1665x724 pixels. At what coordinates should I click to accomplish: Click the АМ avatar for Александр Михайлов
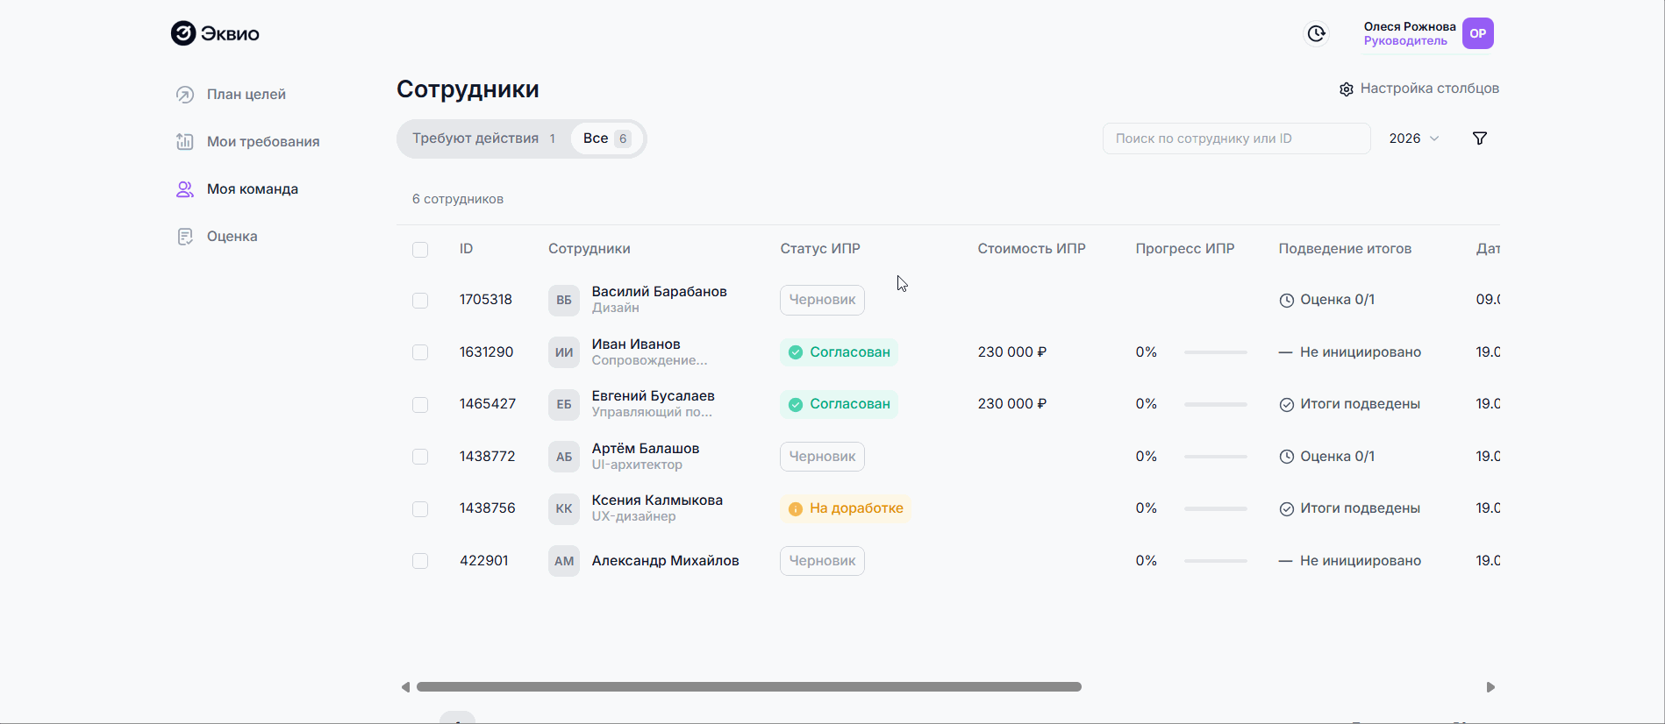pos(564,561)
